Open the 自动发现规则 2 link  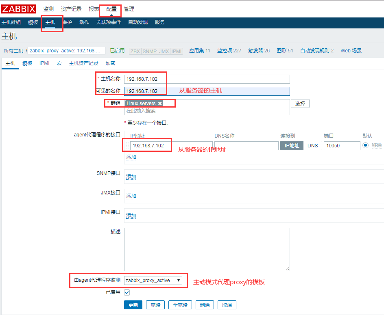[317, 51]
